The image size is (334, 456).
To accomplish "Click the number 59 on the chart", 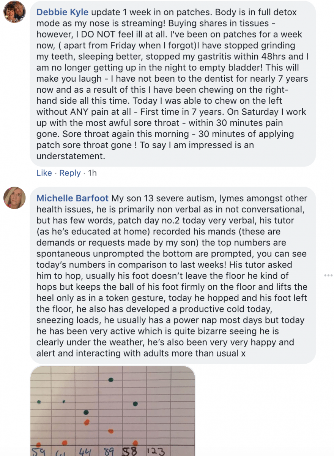I will click(38, 451).
